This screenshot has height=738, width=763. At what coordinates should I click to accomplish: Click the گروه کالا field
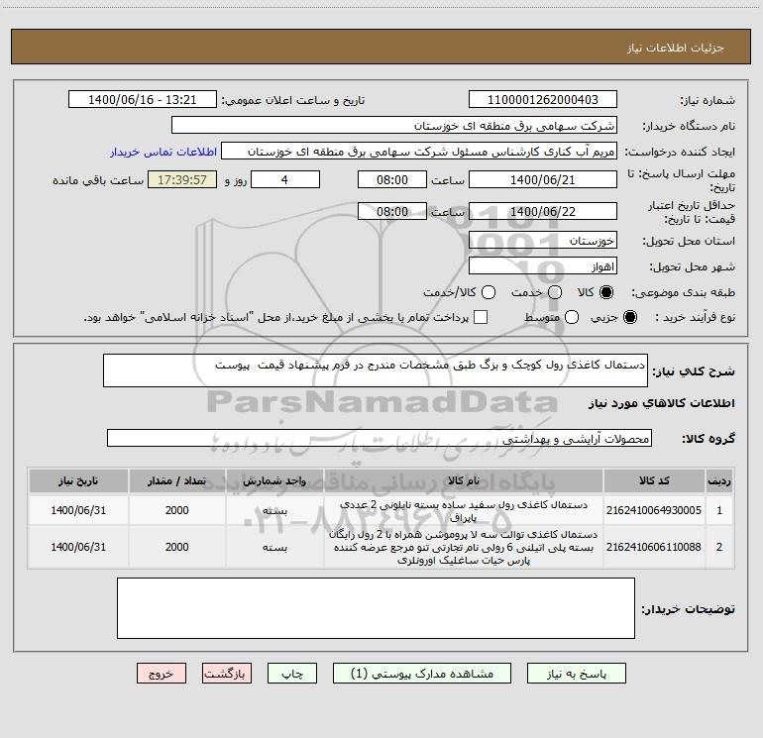380,438
